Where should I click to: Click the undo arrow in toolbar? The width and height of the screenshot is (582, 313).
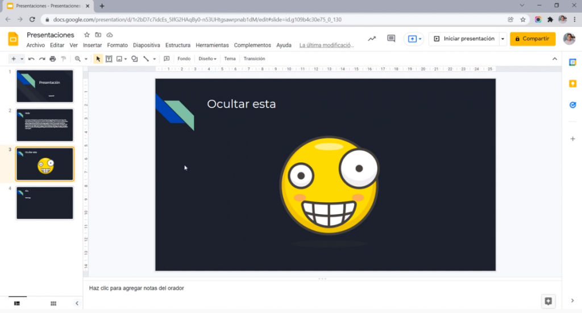31,59
